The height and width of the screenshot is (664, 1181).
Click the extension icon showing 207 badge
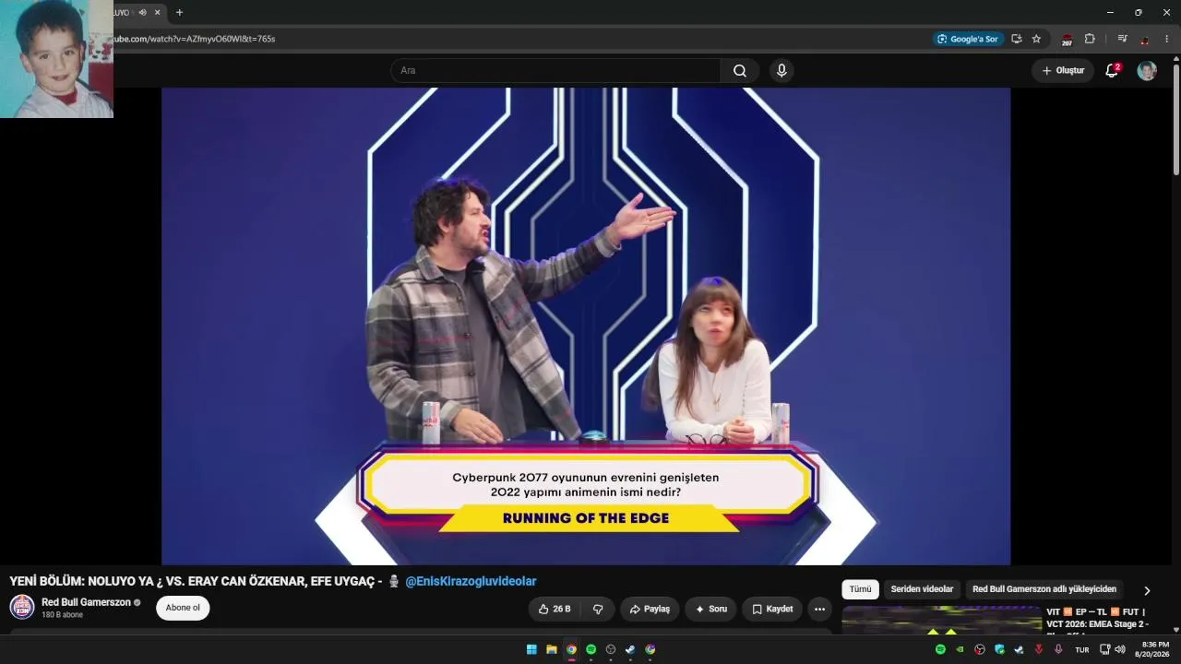point(1067,40)
